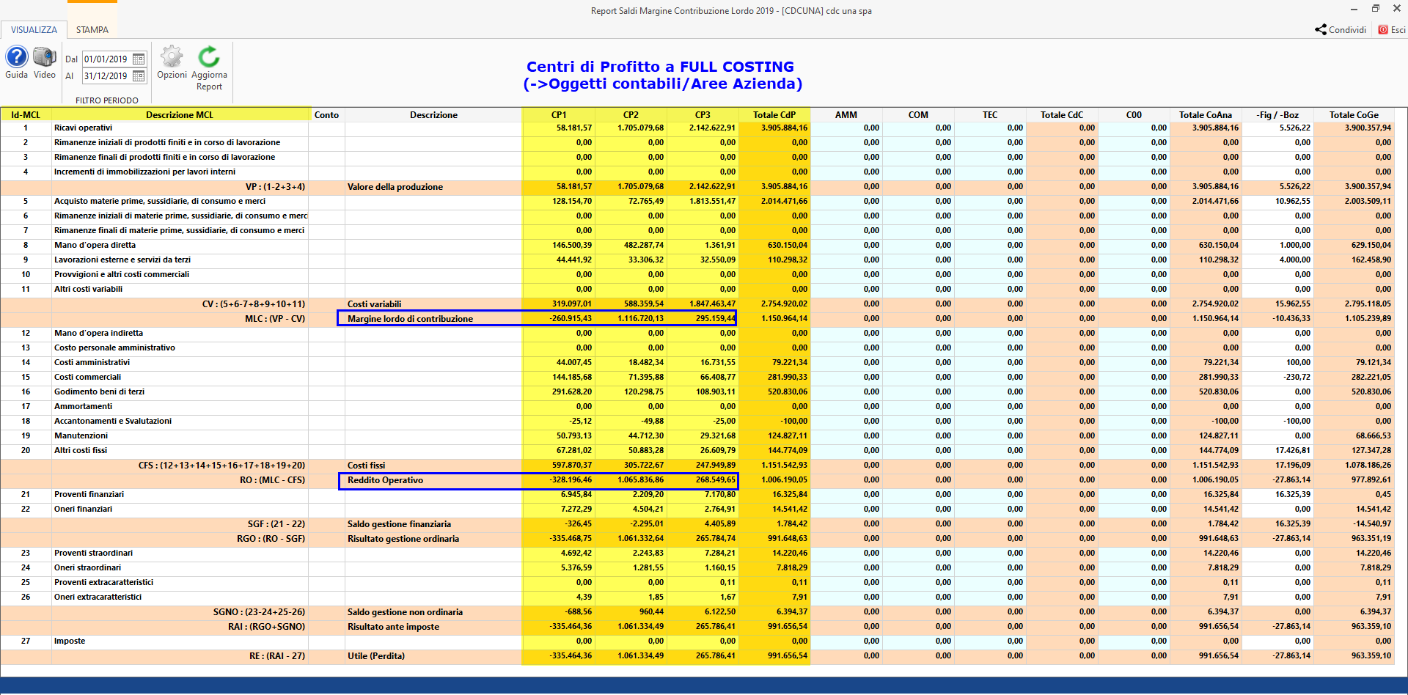1408x695 pixels.
Task: Click the Totale CdC column header
Action: point(1062,115)
